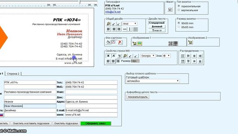The image size is (238, 134).
Task: Decrease font size in the Общий дизайн panel
Action: point(119,24)
